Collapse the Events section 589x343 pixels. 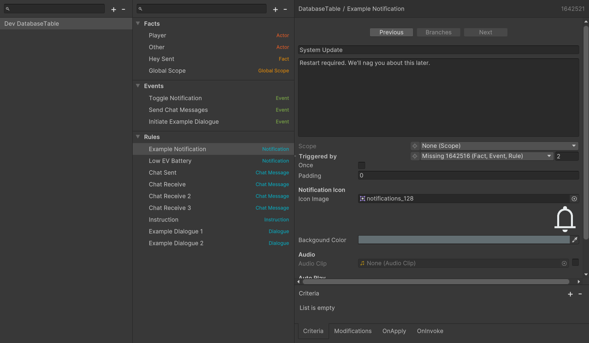(138, 86)
